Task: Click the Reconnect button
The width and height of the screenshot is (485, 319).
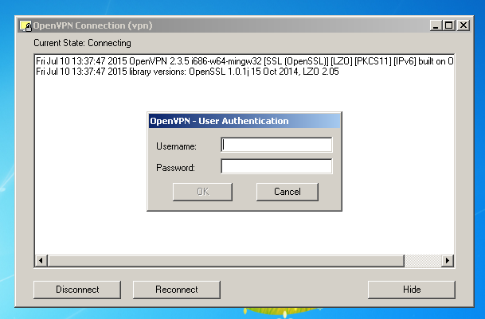Action: [177, 290]
